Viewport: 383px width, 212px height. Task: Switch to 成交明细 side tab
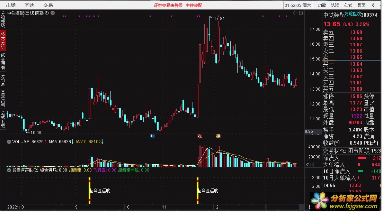click(3, 61)
